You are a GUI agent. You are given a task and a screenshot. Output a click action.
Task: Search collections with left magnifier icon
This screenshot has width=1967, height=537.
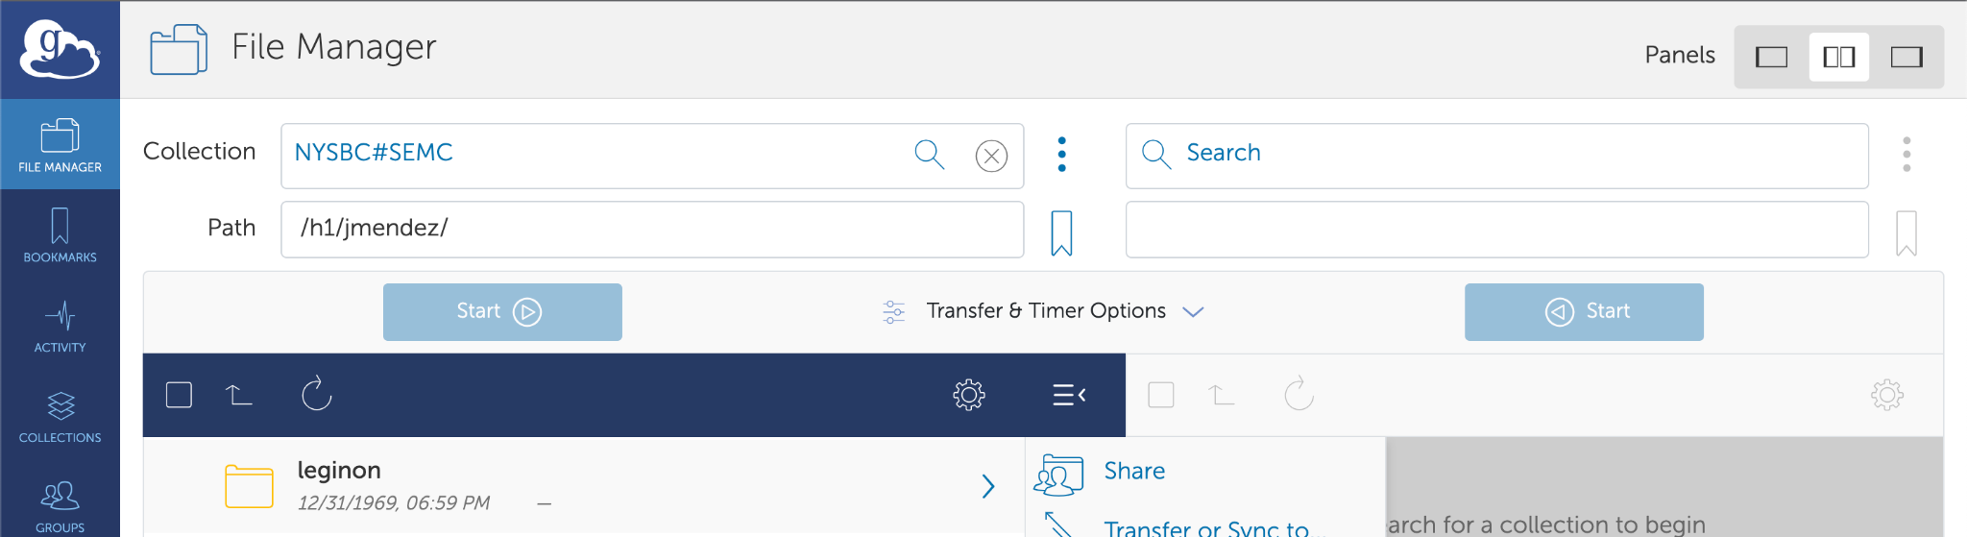coord(929,154)
